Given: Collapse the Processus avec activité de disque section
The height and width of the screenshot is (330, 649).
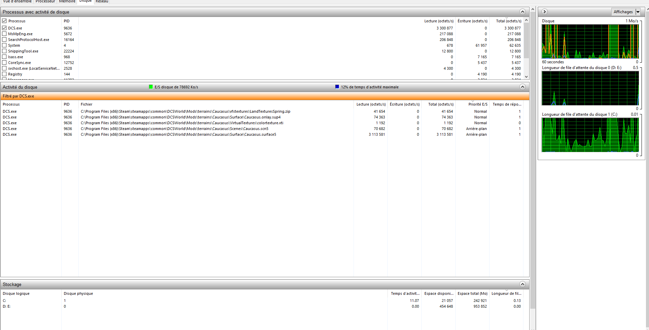Looking at the screenshot, I should click(522, 12).
